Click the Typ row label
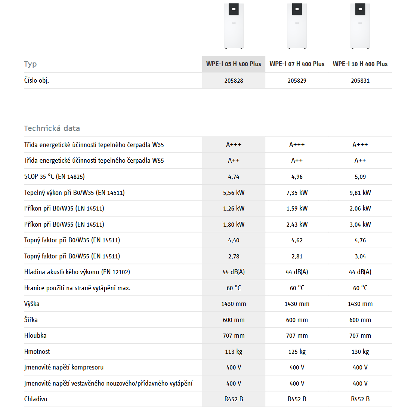The height and width of the screenshot is (408, 414). click(30, 64)
